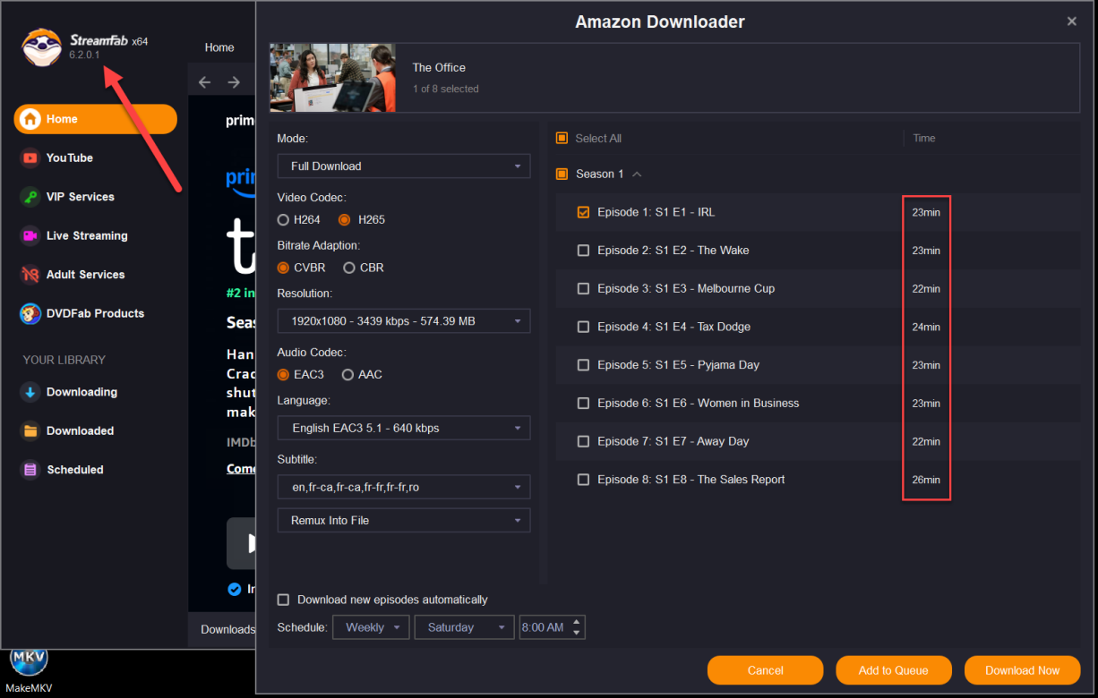The image size is (1098, 698).
Task: Open the Weekly schedule dropdown
Action: (x=371, y=627)
